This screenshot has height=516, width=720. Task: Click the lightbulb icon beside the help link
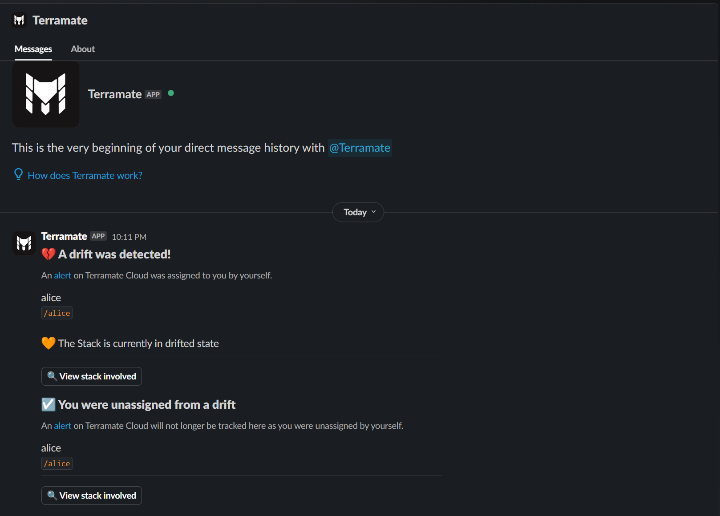(x=18, y=174)
